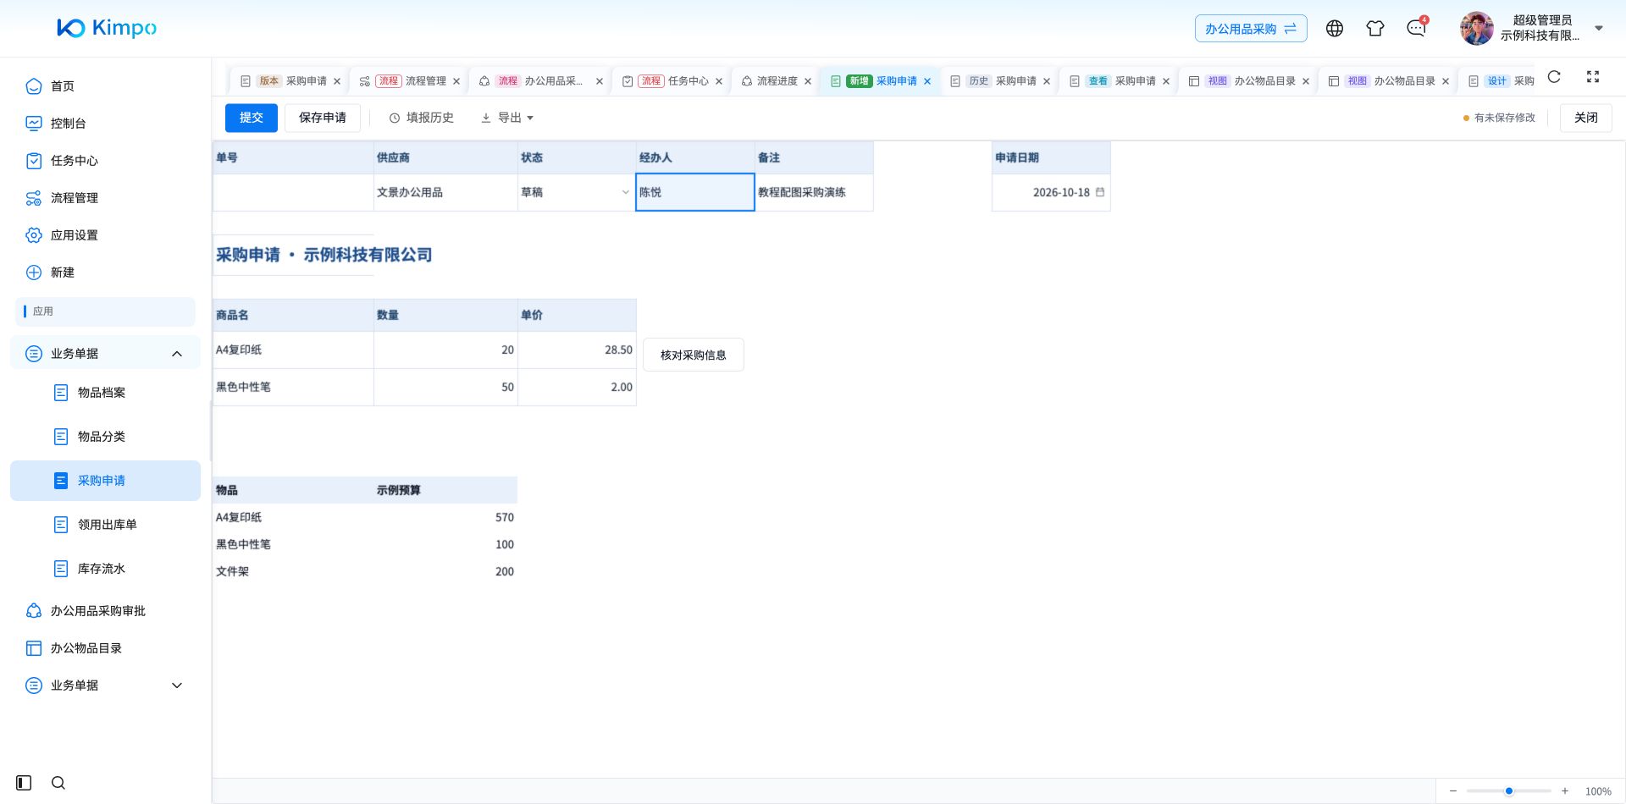Open the calendar icon in 申请日期
Image resolution: width=1626 pixels, height=804 pixels.
coord(1100,192)
